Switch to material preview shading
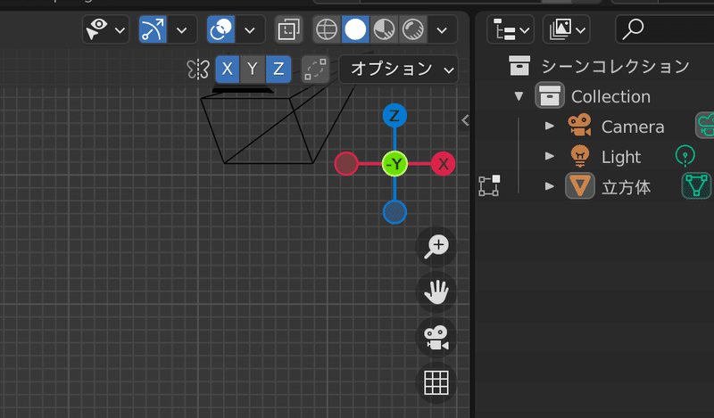The image size is (714, 418). (x=384, y=29)
